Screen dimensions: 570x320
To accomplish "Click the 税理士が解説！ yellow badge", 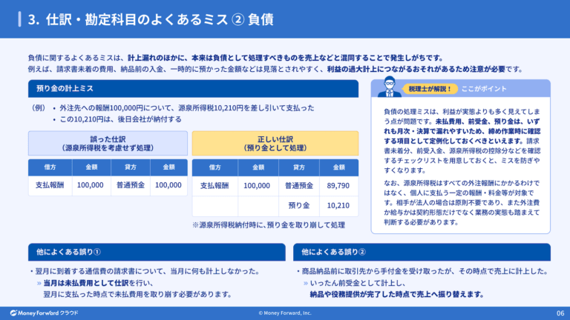I will pos(430,89).
